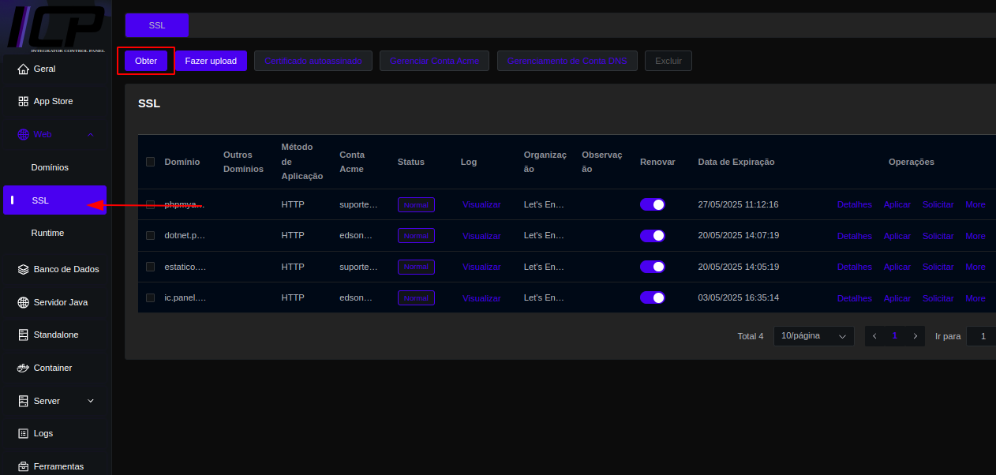Click the Normal status badge for dotnet.p...
Image resolution: width=996 pixels, height=475 pixels.
click(x=416, y=236)
